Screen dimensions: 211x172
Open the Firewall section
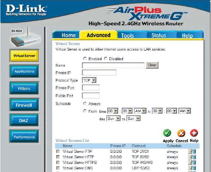24,105
